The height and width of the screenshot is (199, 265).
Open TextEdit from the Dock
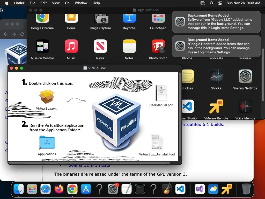(126, 189)
